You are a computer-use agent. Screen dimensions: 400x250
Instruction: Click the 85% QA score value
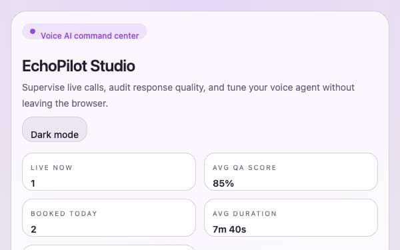pos(223,183)
